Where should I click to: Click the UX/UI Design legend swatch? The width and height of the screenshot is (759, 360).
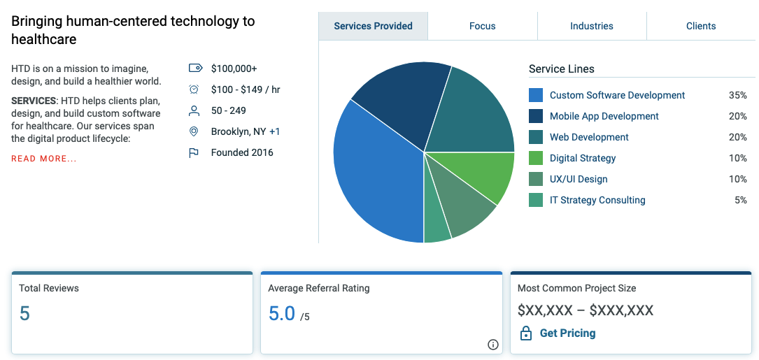pos(536,179)
